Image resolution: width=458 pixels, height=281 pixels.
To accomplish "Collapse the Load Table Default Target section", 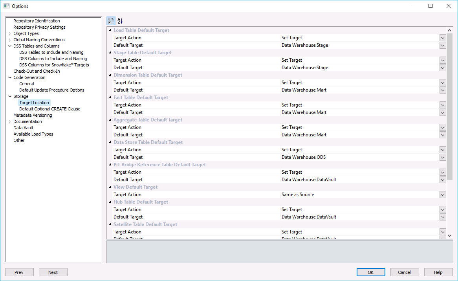I will (110, 30).
